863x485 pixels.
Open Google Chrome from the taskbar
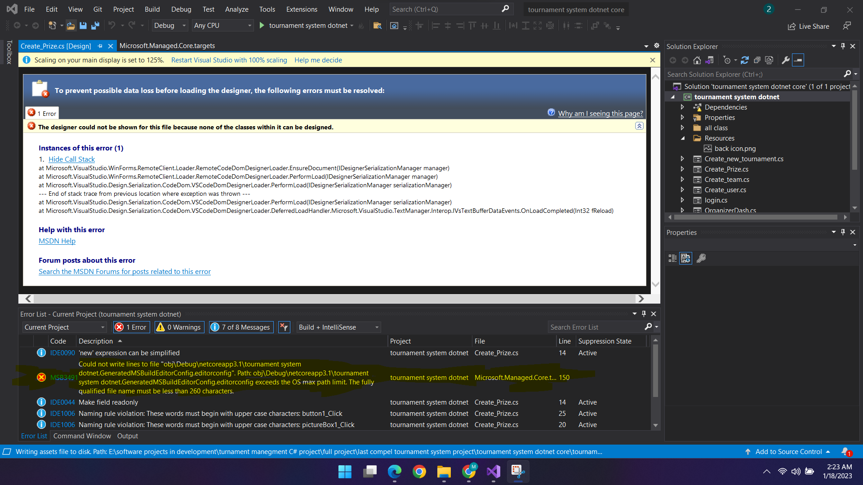[x=419, y=472]
